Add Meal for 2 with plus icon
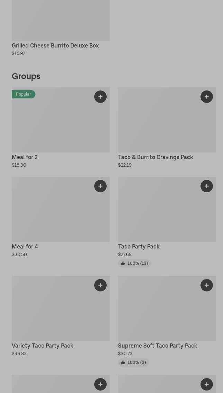 (x=100, y=97)
